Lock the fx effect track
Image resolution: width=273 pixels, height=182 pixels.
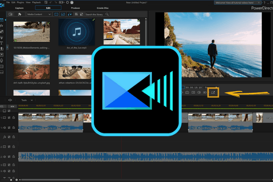pyautogui.click(x=14, y=137)
